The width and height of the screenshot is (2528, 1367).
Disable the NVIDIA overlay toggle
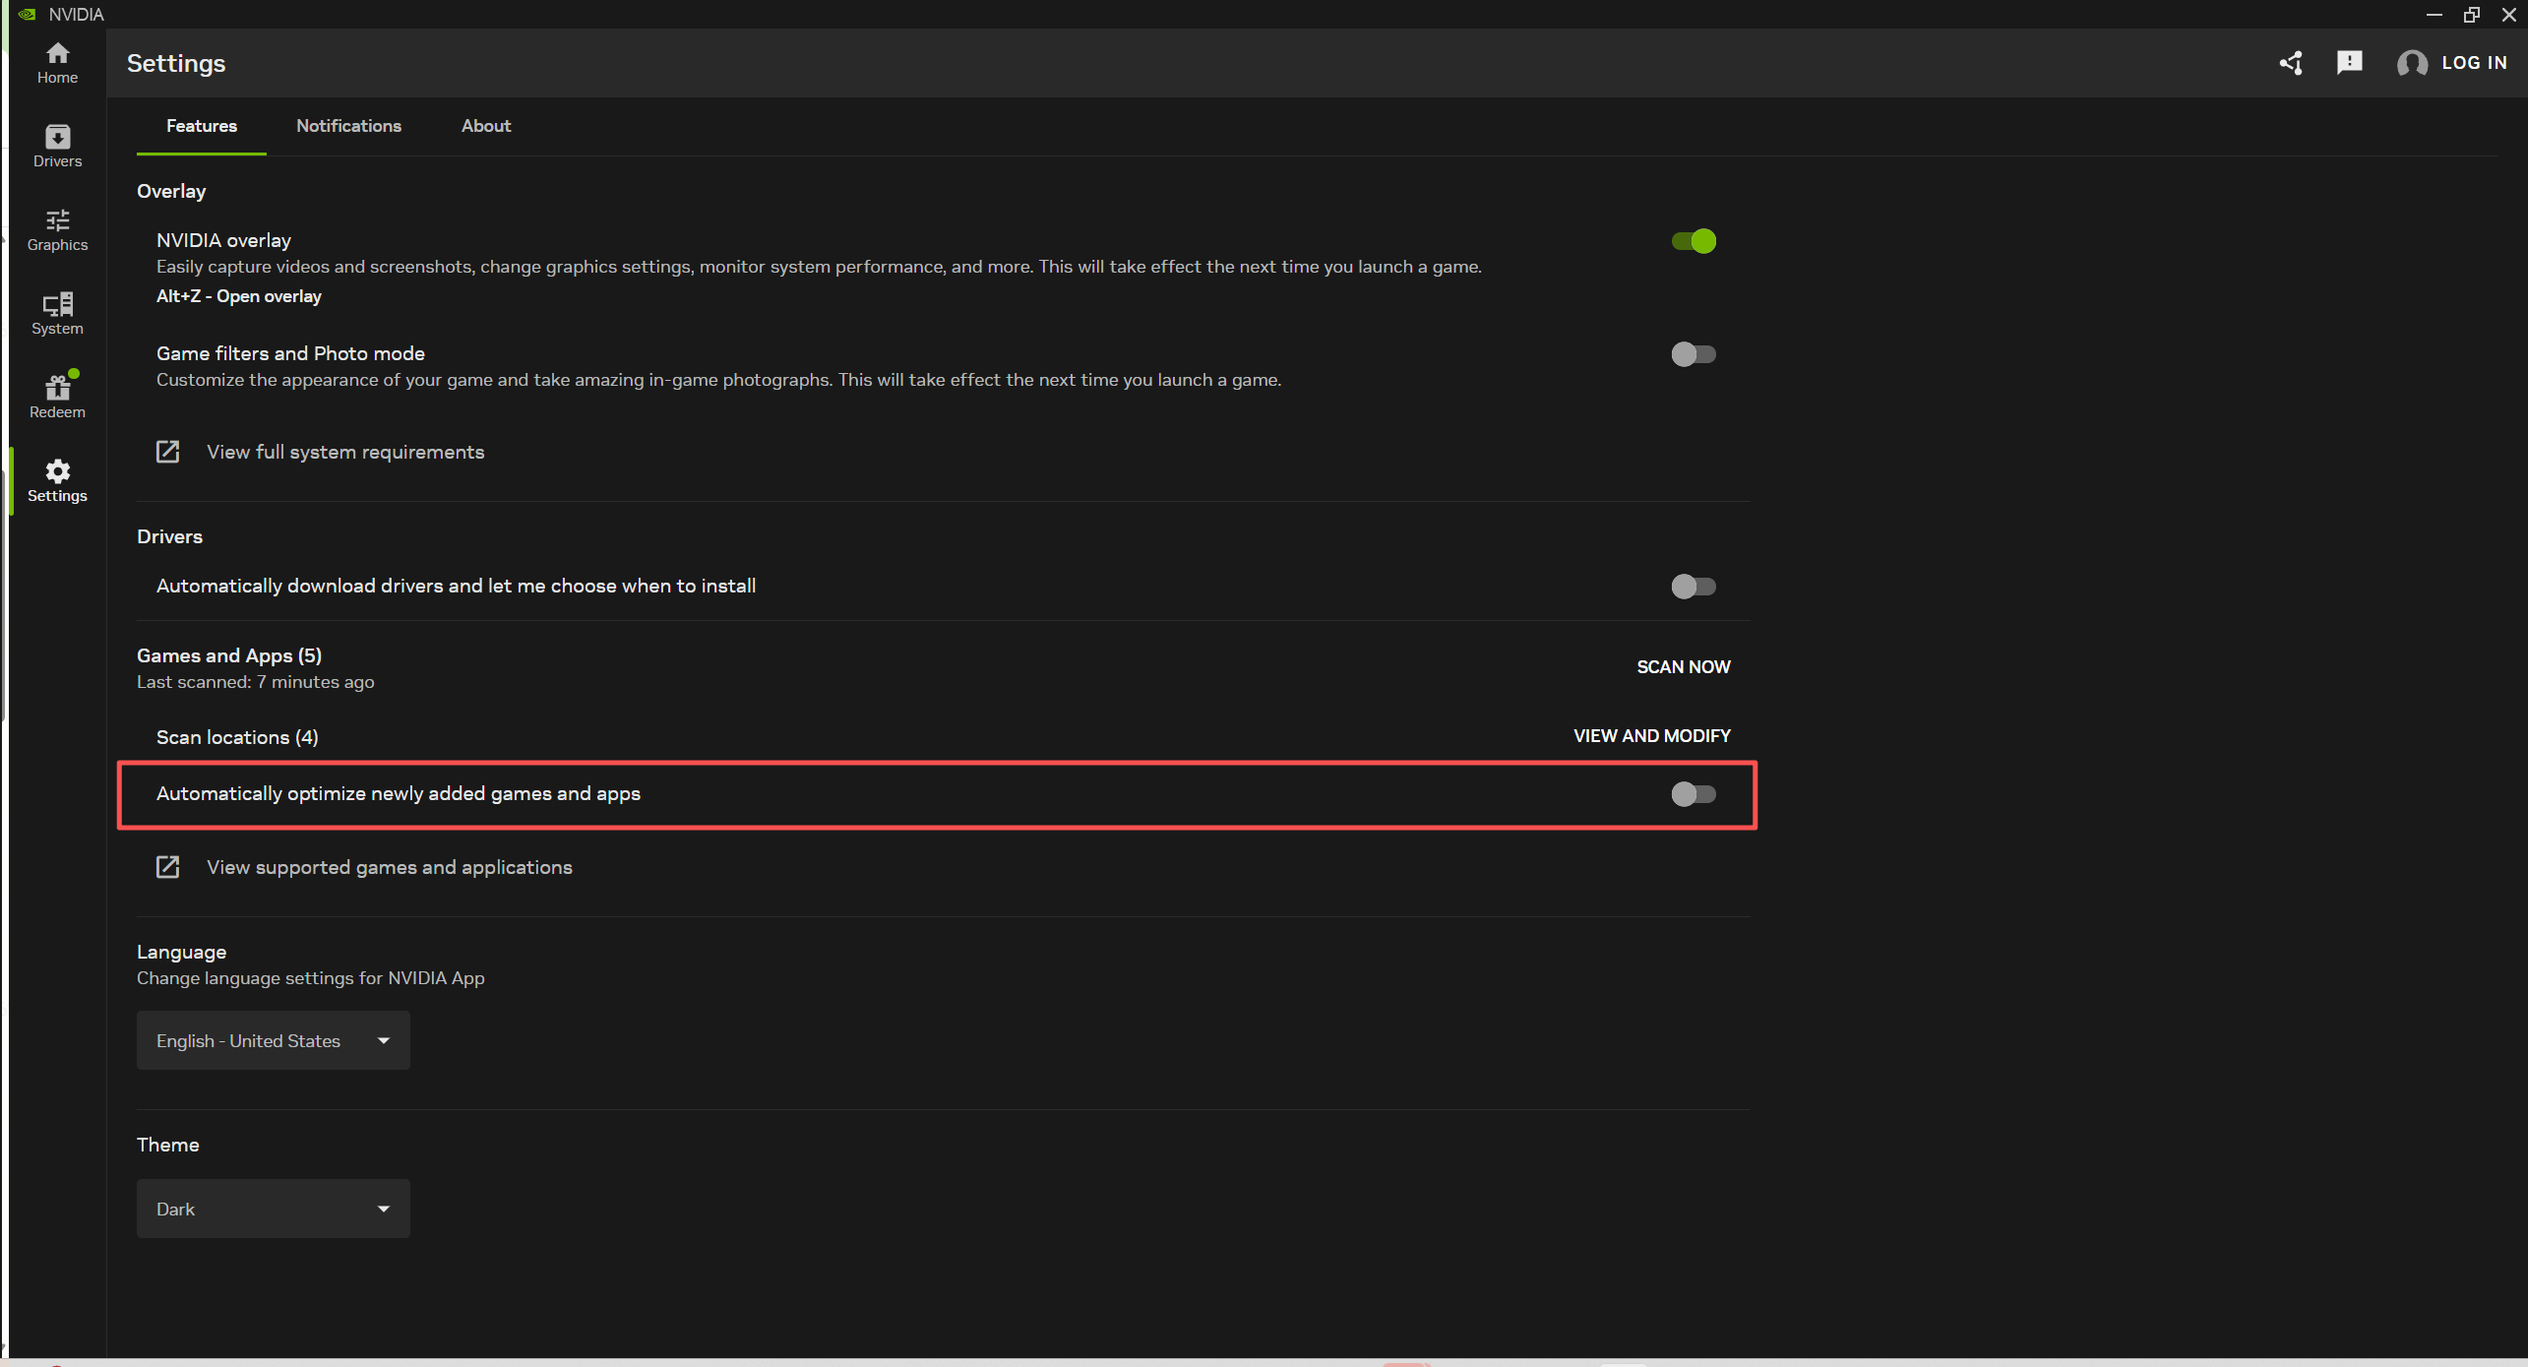[1693, 241]
